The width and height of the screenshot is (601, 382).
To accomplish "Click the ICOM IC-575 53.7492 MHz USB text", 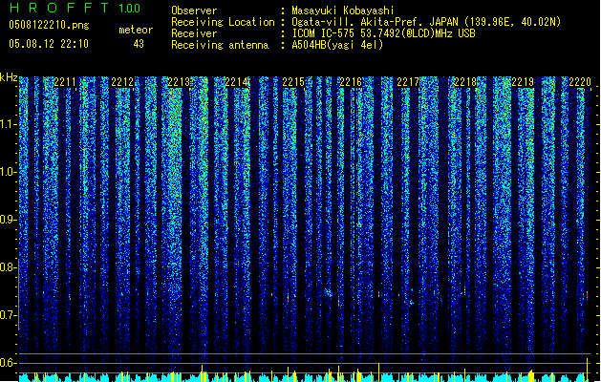I will pyautogui.click(x=383, y=33).
